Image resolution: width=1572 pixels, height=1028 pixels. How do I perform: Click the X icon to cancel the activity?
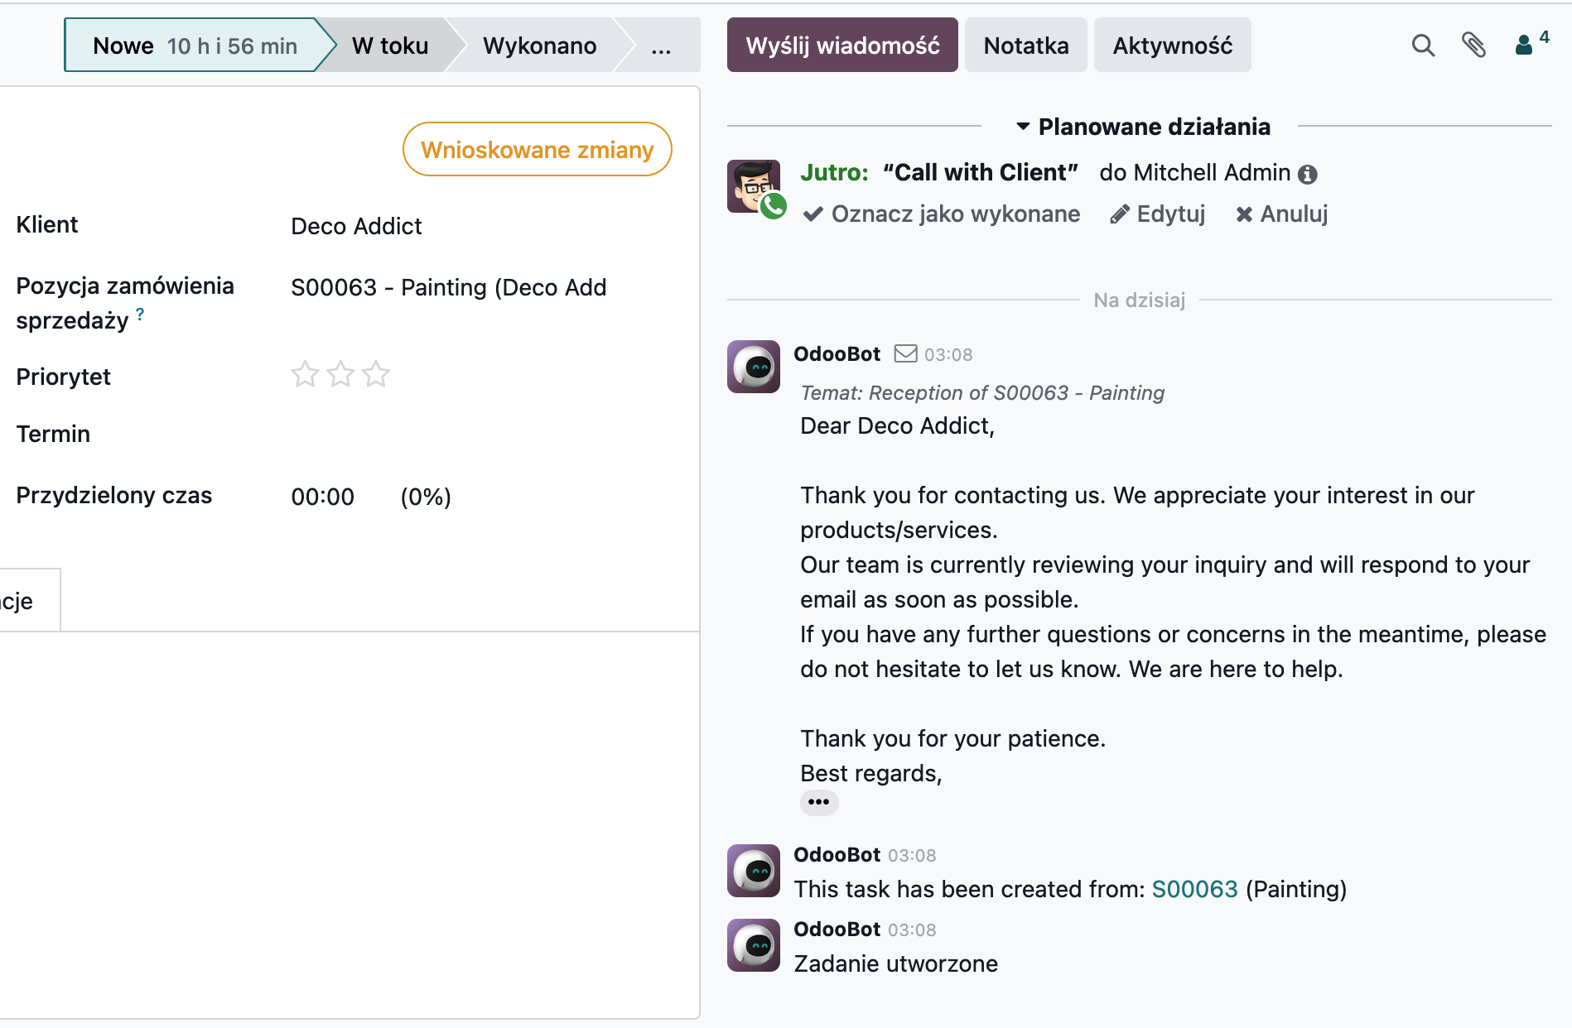1243,214
